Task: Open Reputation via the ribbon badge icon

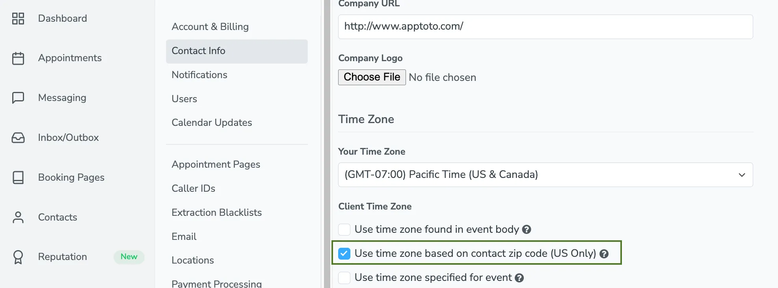Action: point(18,257)
